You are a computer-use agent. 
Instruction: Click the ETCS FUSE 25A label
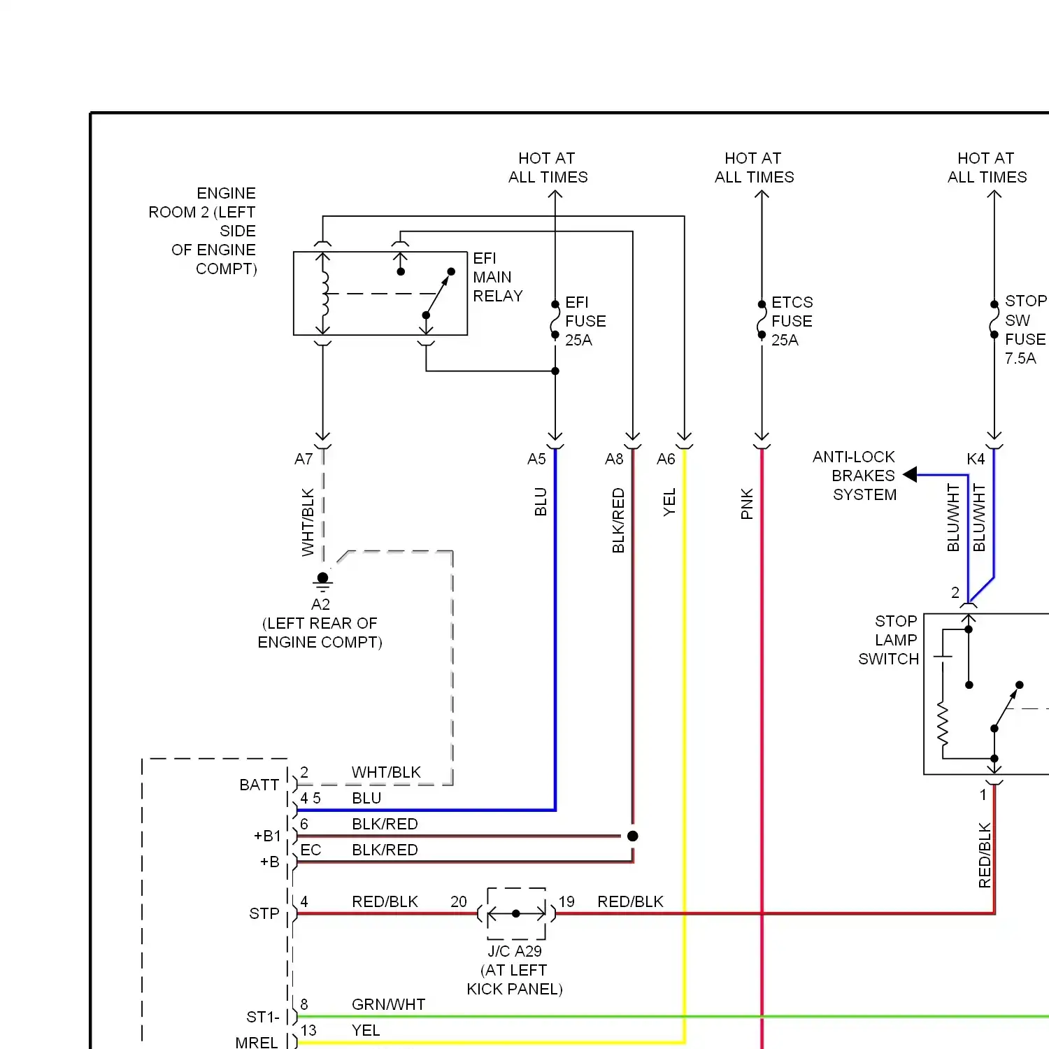point(792,321)
